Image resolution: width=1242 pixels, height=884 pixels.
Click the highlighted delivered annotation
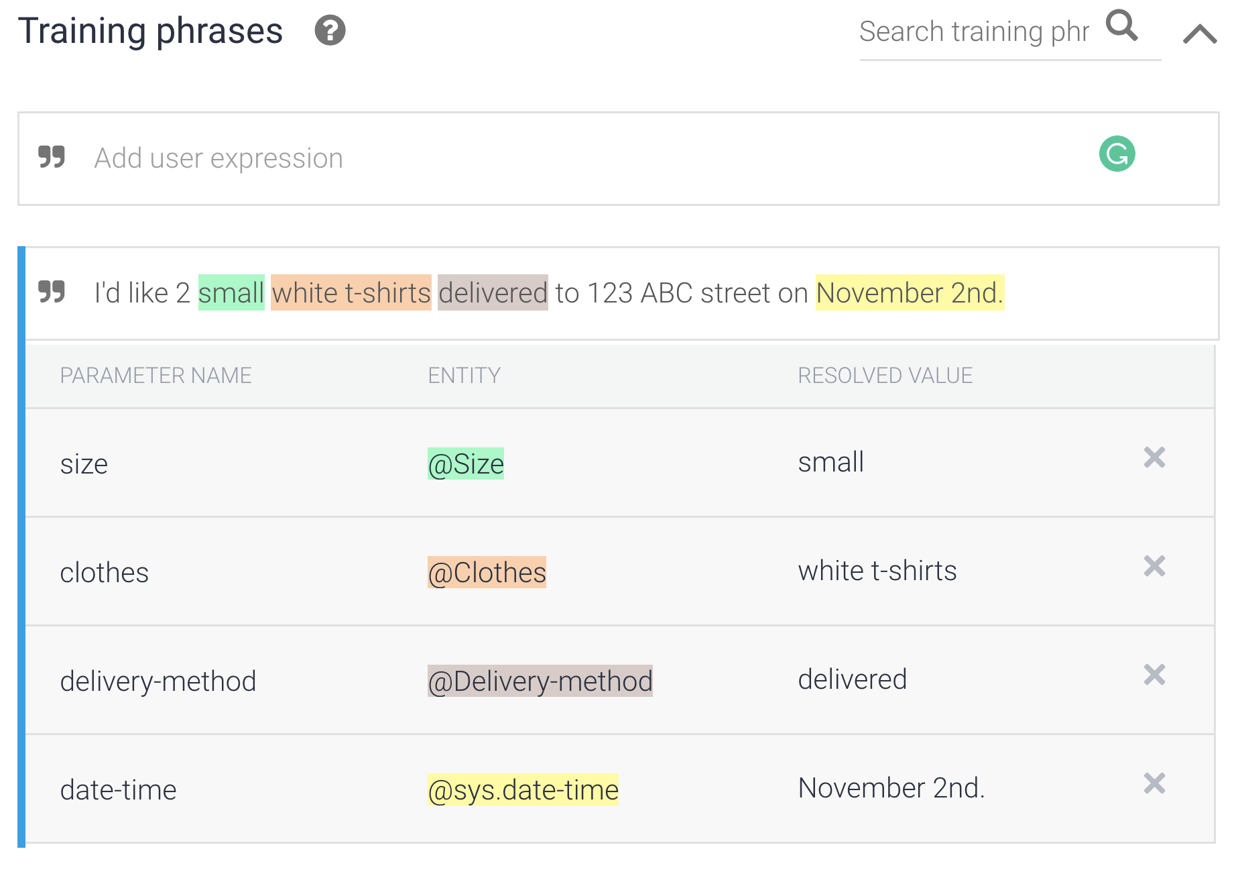(x=493, y=293)
